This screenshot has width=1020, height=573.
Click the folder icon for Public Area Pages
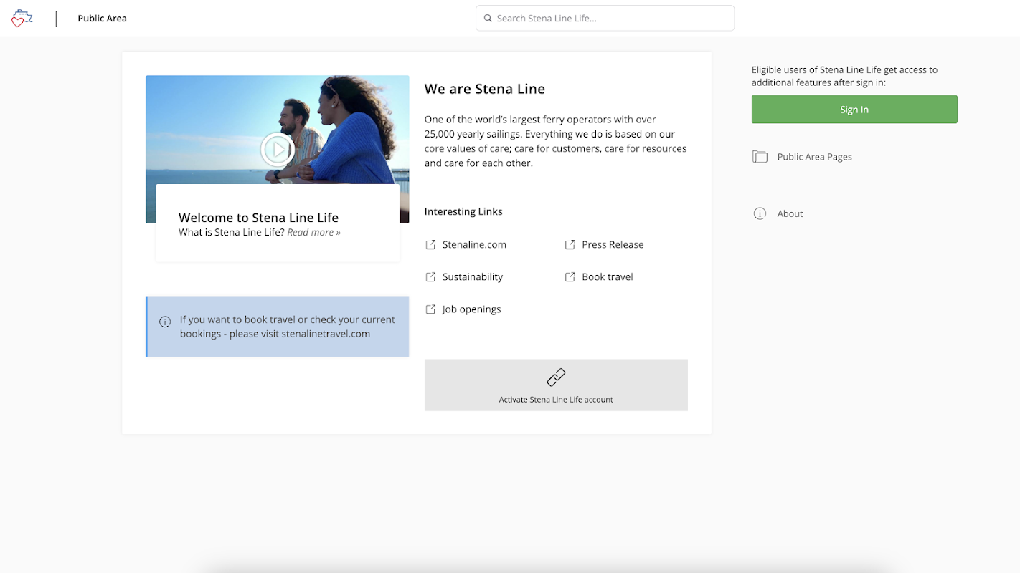(760, 157)
